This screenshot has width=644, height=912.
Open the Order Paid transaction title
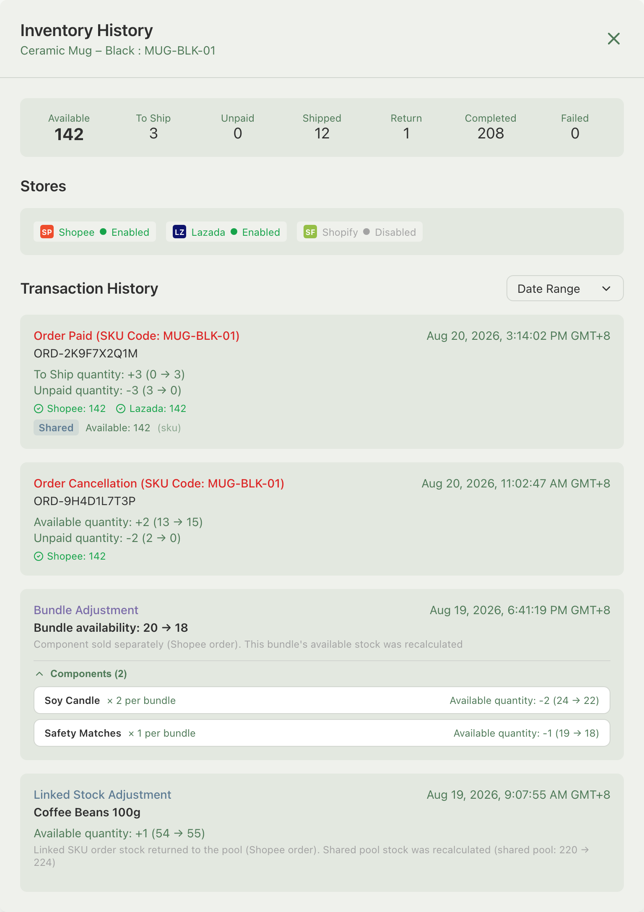coord(137,336)
